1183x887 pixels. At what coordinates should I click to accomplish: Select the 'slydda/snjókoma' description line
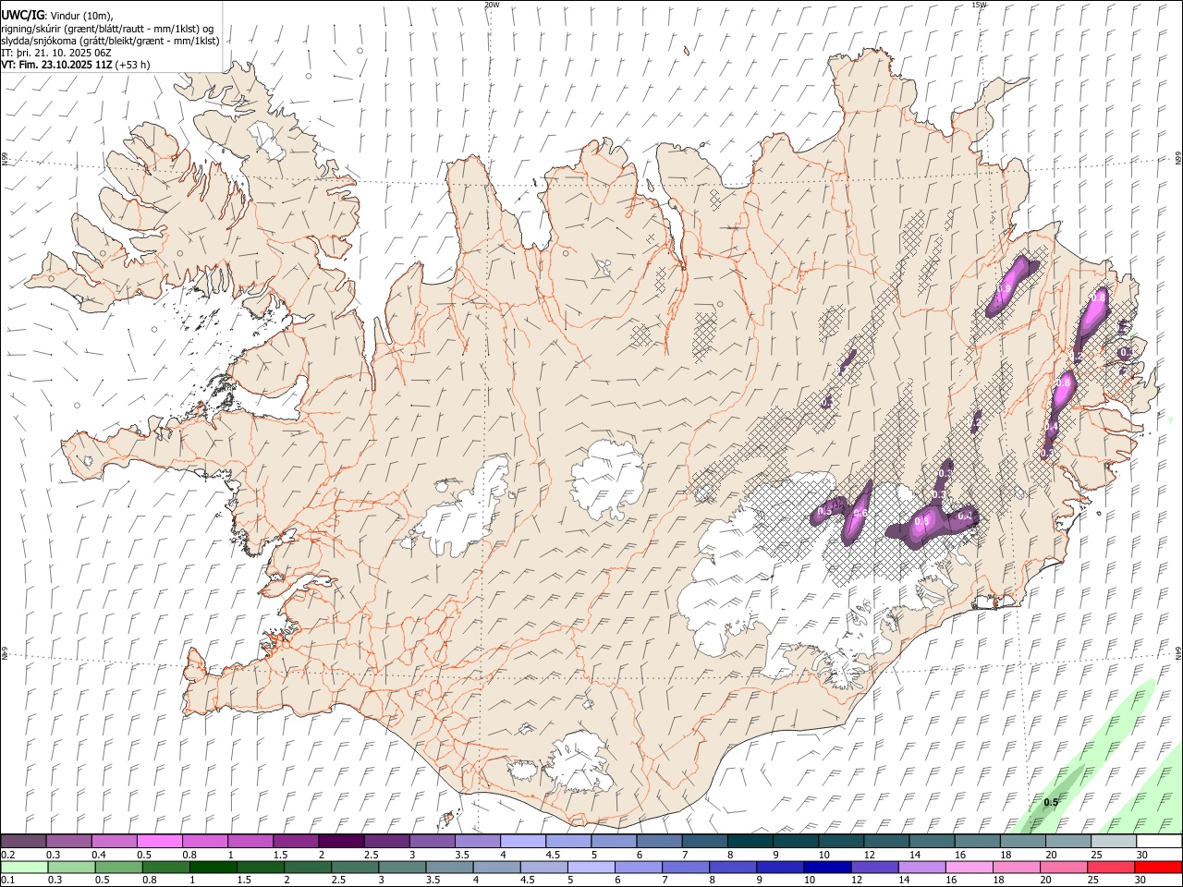tap(111, 41)
